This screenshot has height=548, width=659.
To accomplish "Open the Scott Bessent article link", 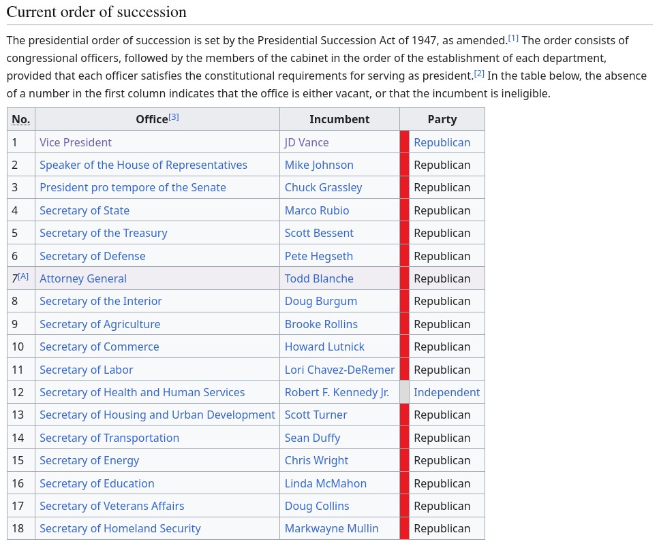I will click(320, 233).
